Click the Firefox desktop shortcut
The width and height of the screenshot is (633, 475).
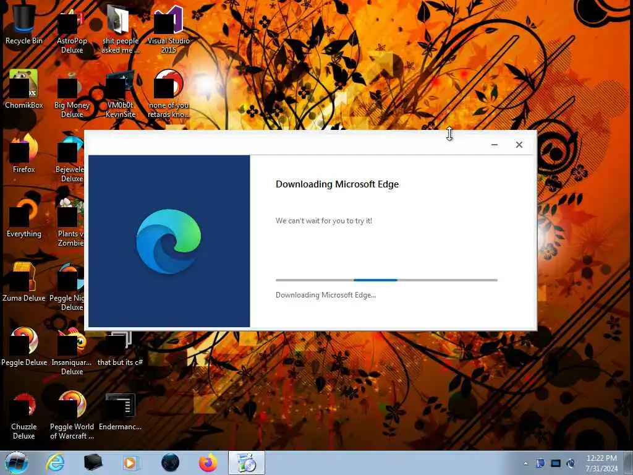click(x=24, y=153)
